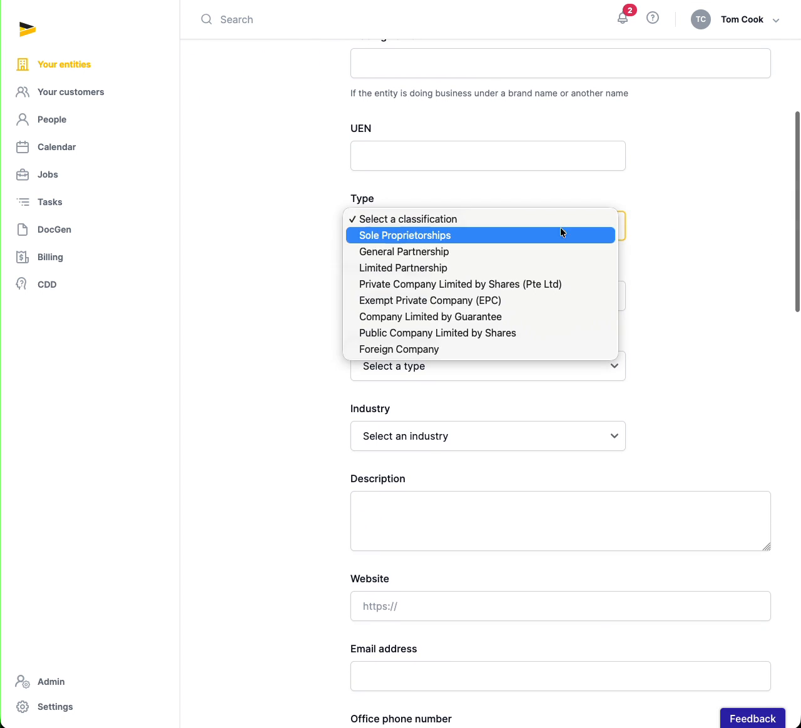This screenshot has height=728, width=801.
Task: Go to the Calendar page link
Action: tap(56, 147)
